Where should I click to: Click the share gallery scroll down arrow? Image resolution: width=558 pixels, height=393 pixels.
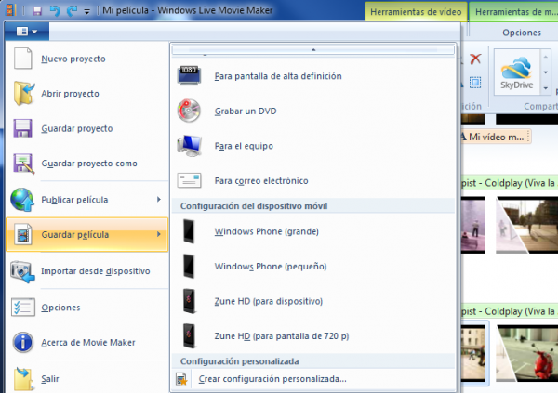click(546, 72)
